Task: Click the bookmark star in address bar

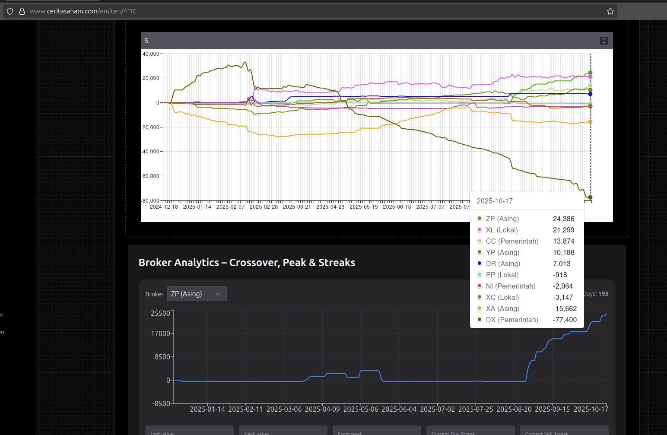Action: [x=610, y=11]
